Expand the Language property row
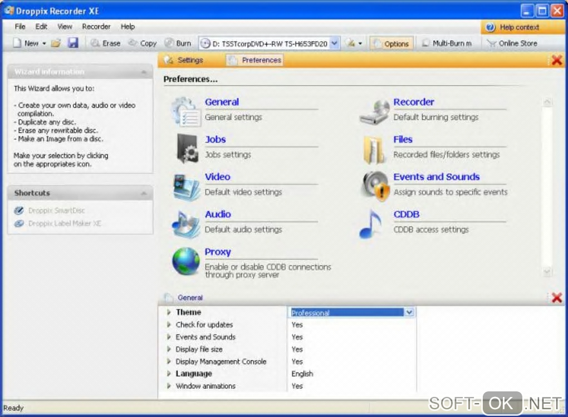Screen dimensions: 568x417 coord(168,373)
